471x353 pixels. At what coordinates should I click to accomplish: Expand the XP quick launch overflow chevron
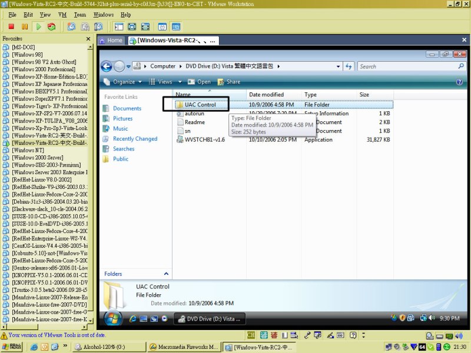65,346
